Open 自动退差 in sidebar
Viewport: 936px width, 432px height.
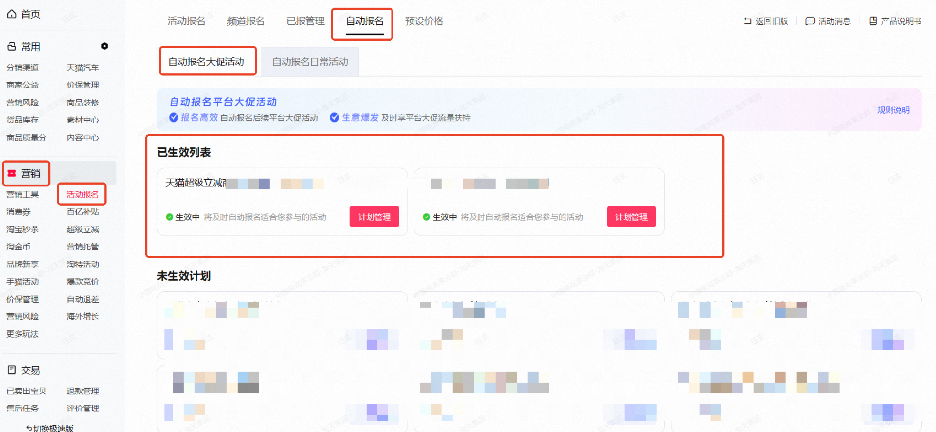83,299
